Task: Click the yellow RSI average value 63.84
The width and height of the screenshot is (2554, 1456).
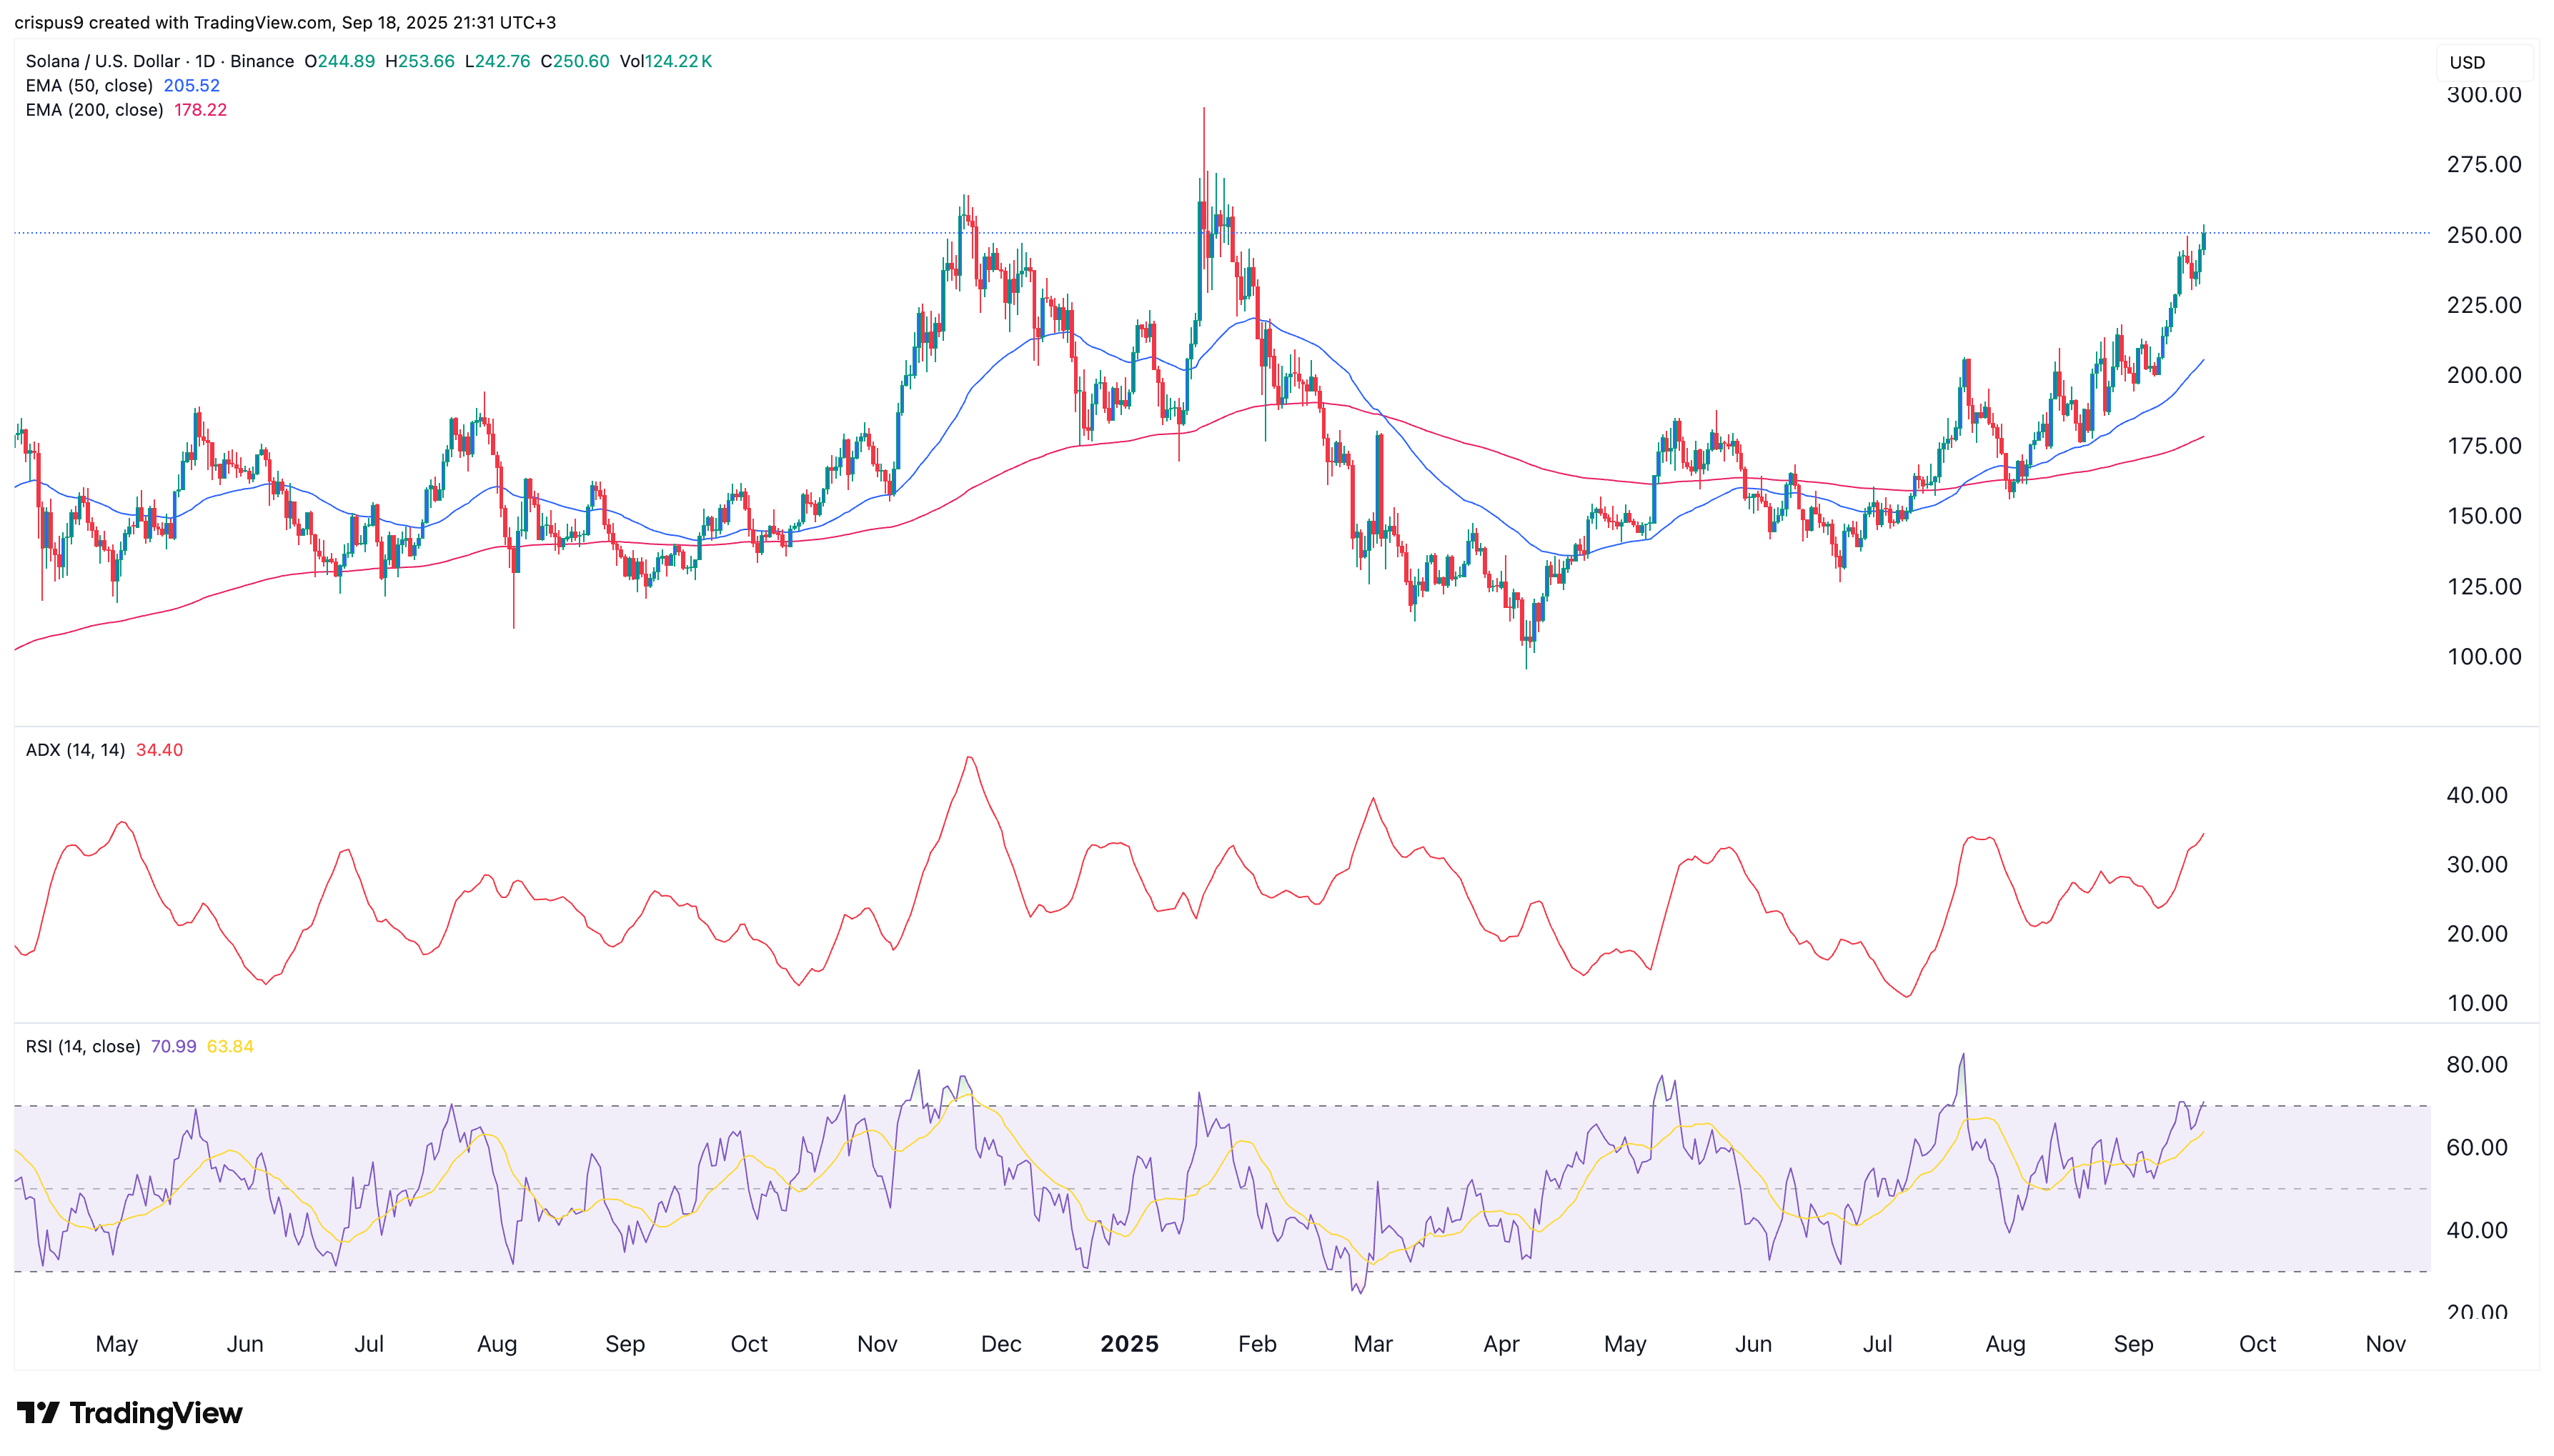Action: tap(230, 1046)
